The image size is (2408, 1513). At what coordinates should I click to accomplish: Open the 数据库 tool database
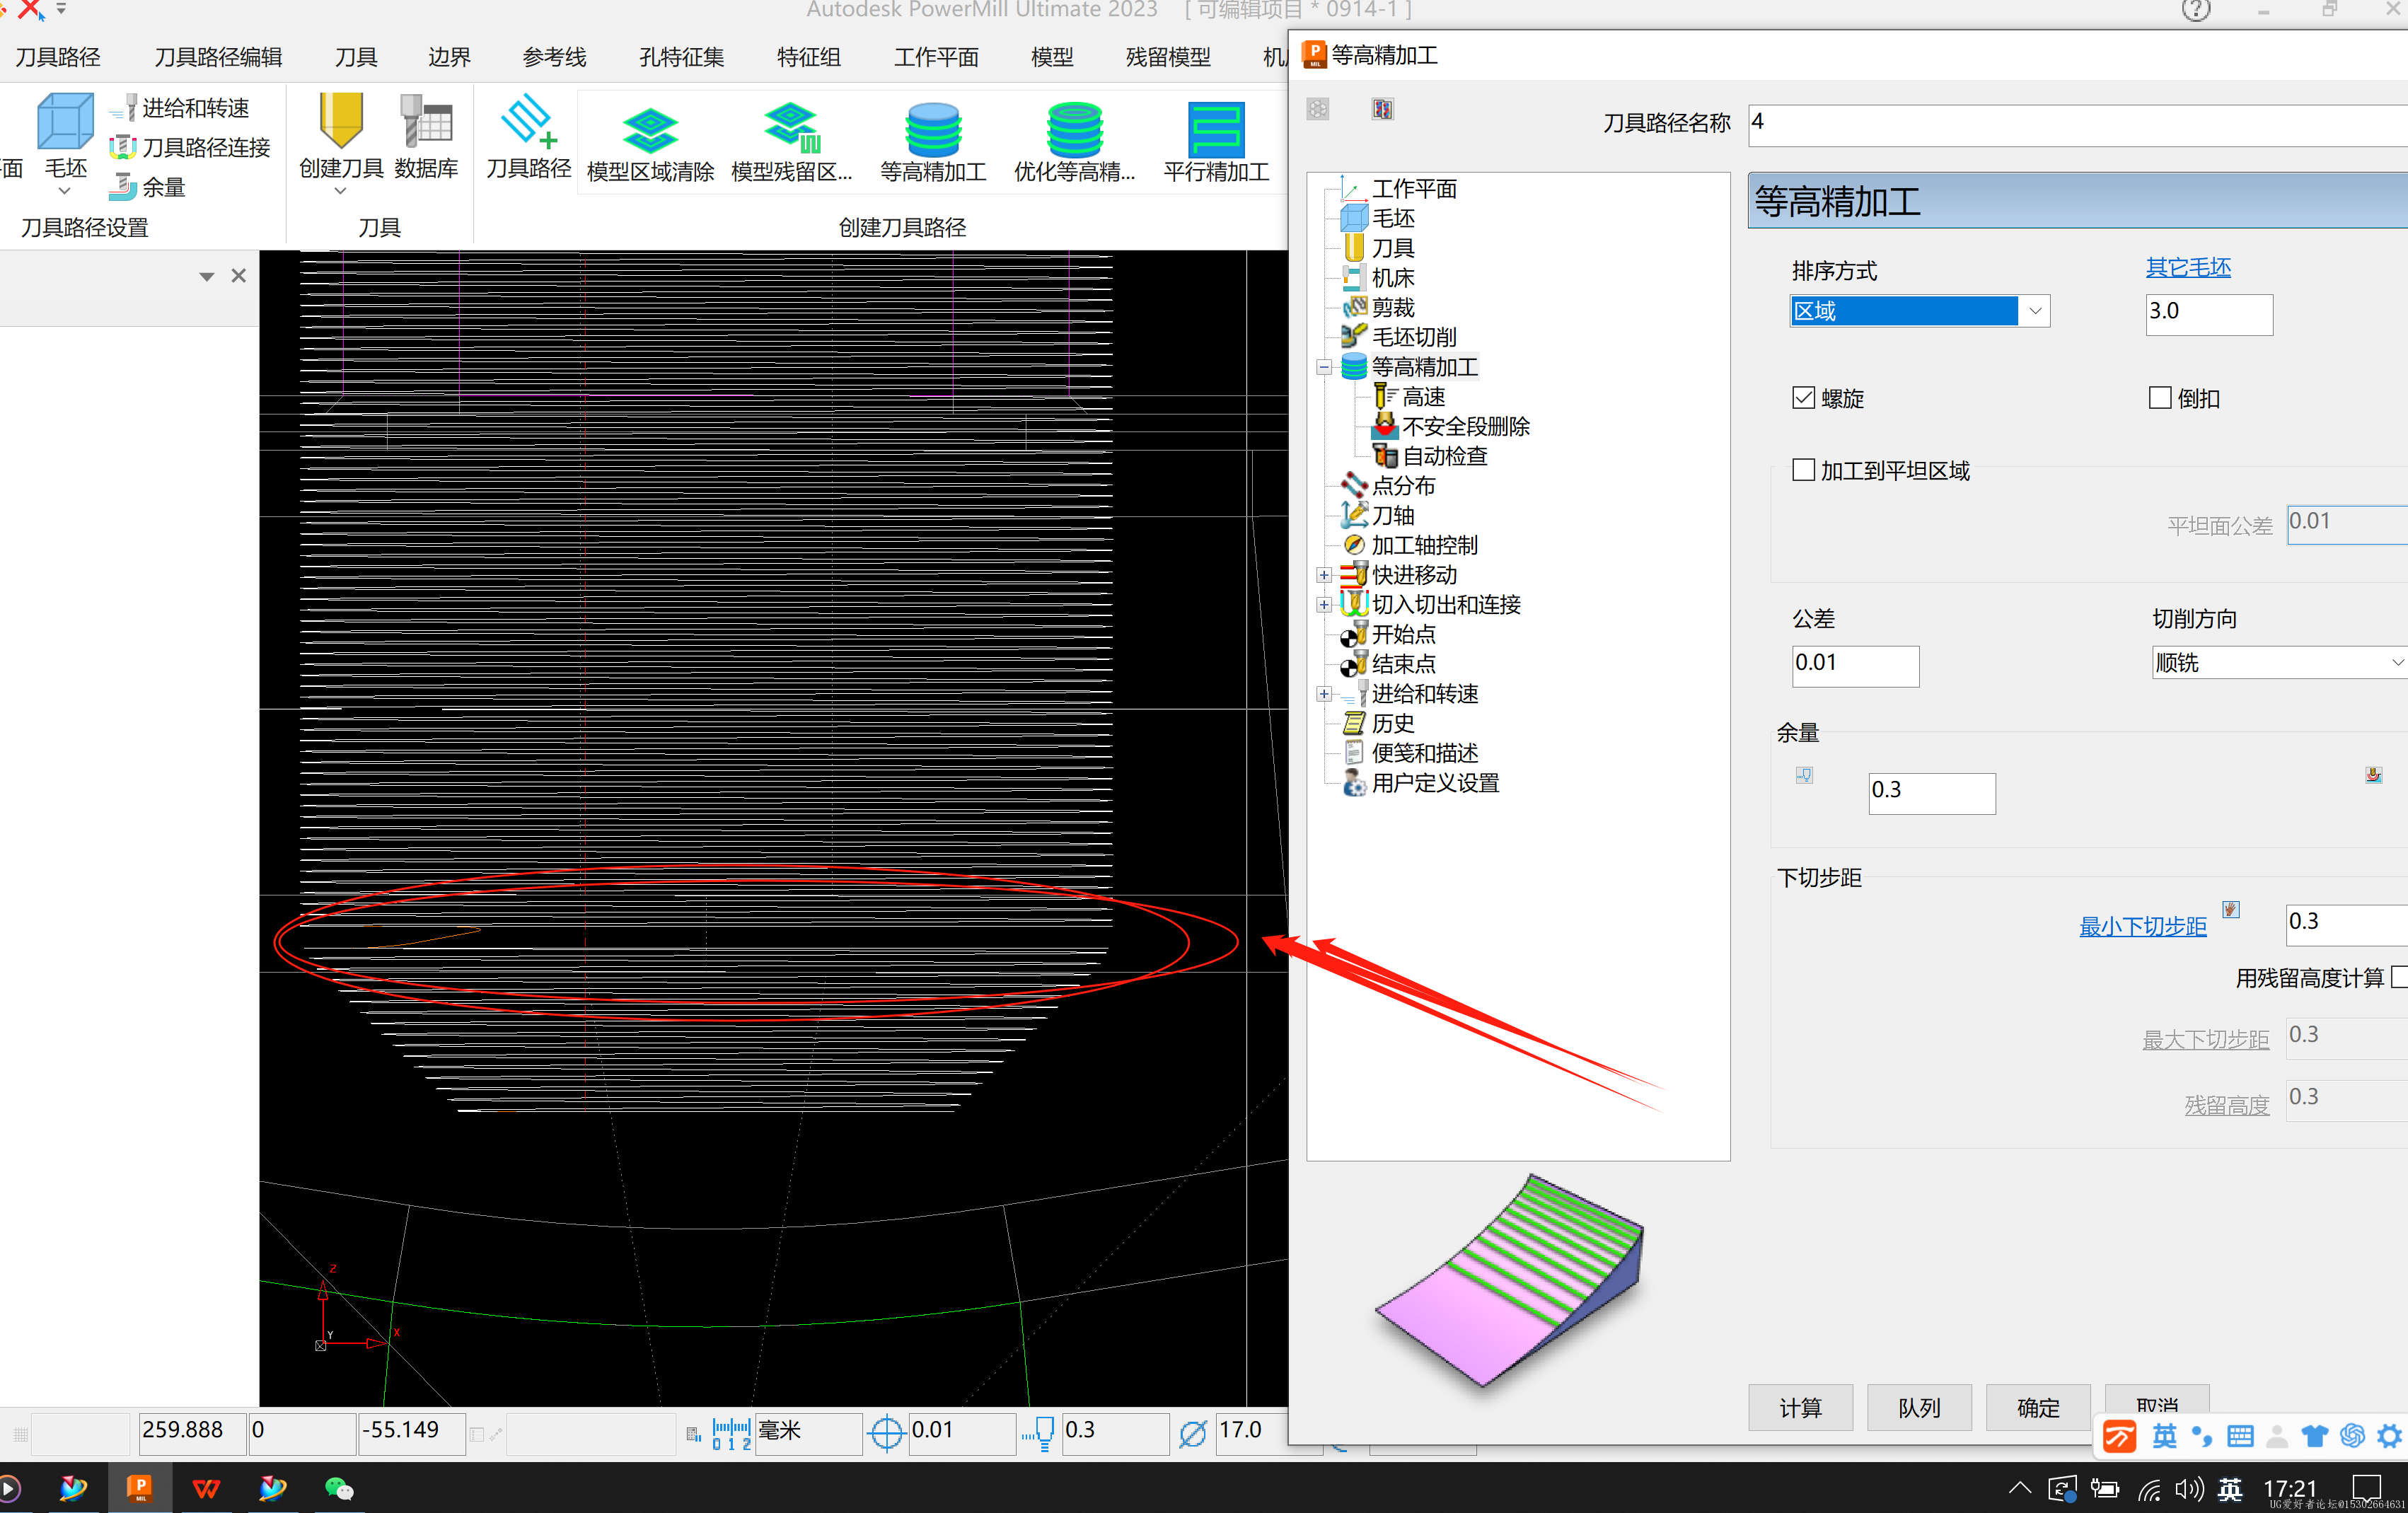pyautogui.click(x=426, y=137)
